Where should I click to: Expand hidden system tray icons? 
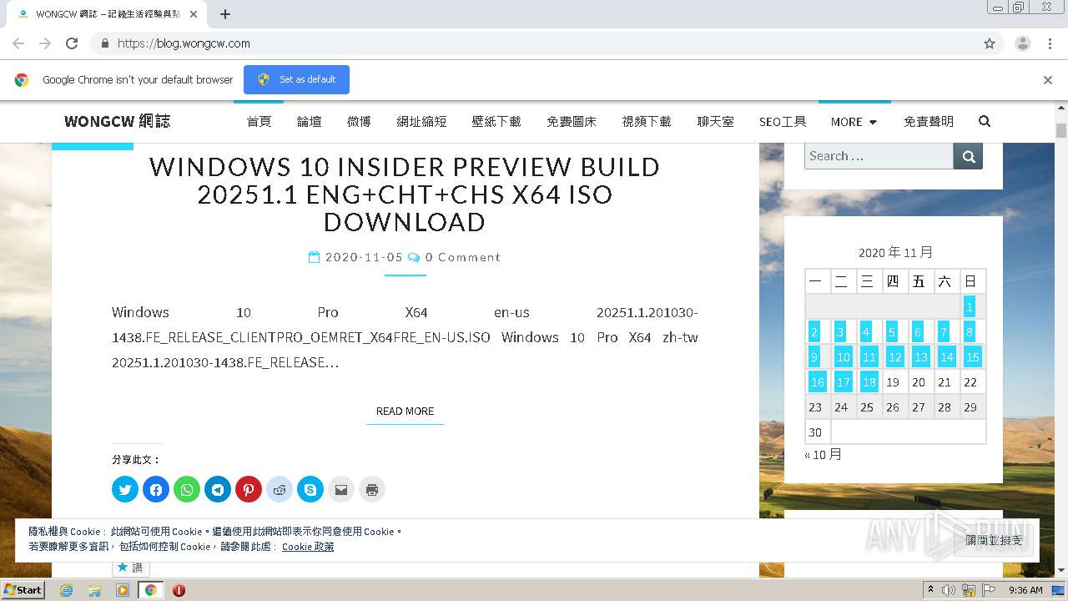tap(930, 590)
